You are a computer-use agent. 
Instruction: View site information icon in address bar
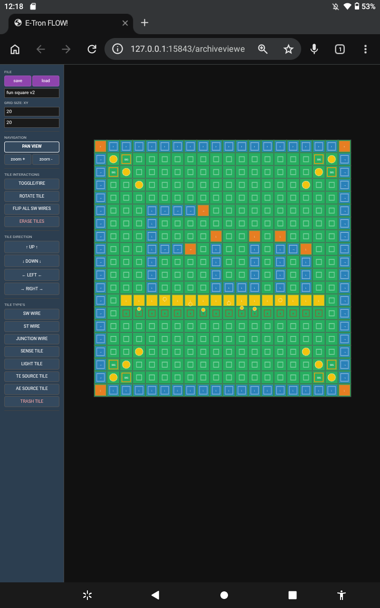tap(117, 49)
